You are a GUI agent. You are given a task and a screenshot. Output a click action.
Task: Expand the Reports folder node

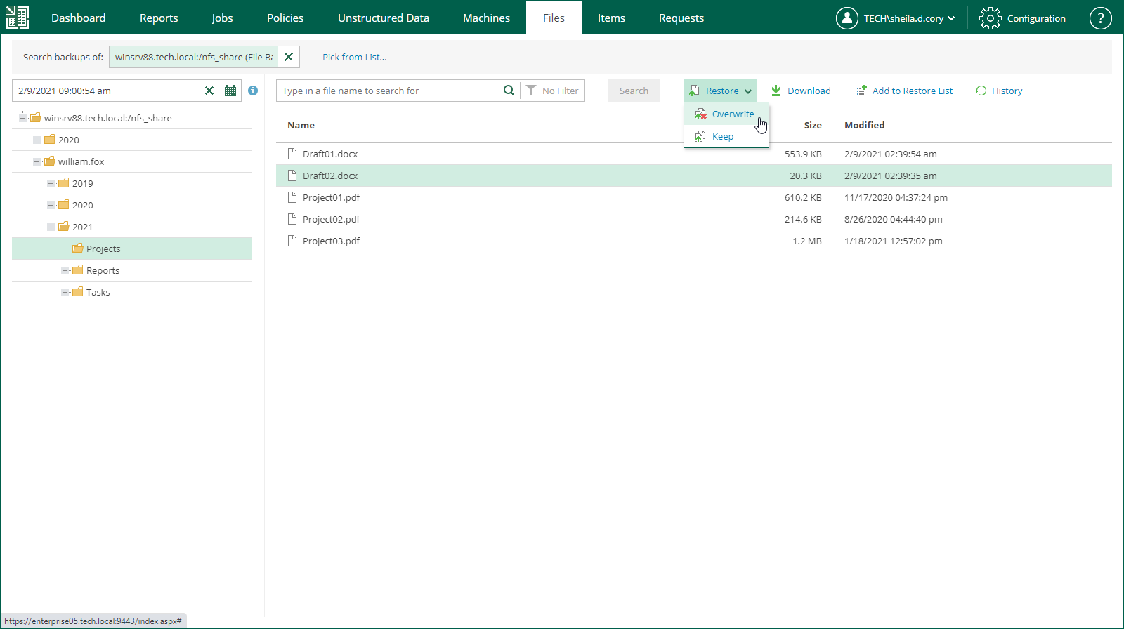click(65, 270)
